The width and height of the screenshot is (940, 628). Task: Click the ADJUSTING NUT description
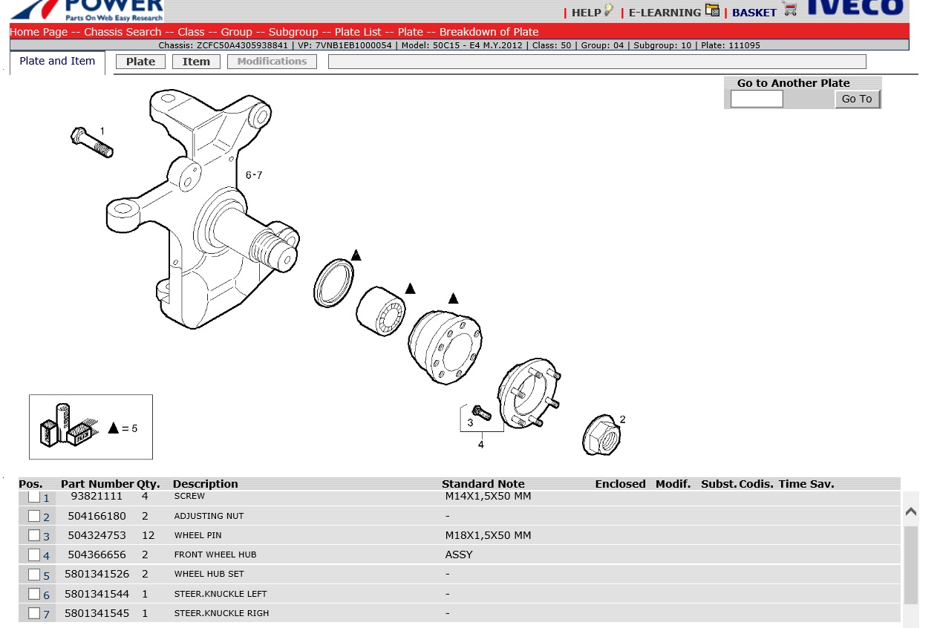click(209, 516)
